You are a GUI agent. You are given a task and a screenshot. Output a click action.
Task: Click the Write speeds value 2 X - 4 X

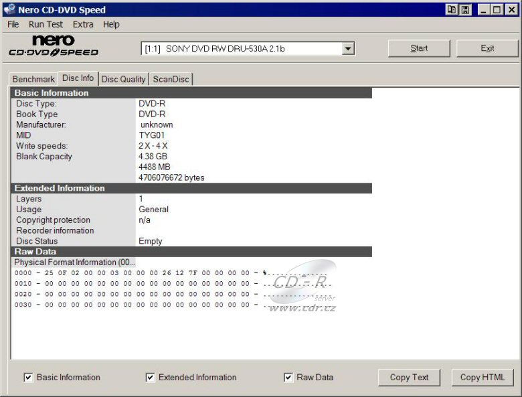point(153,146)
